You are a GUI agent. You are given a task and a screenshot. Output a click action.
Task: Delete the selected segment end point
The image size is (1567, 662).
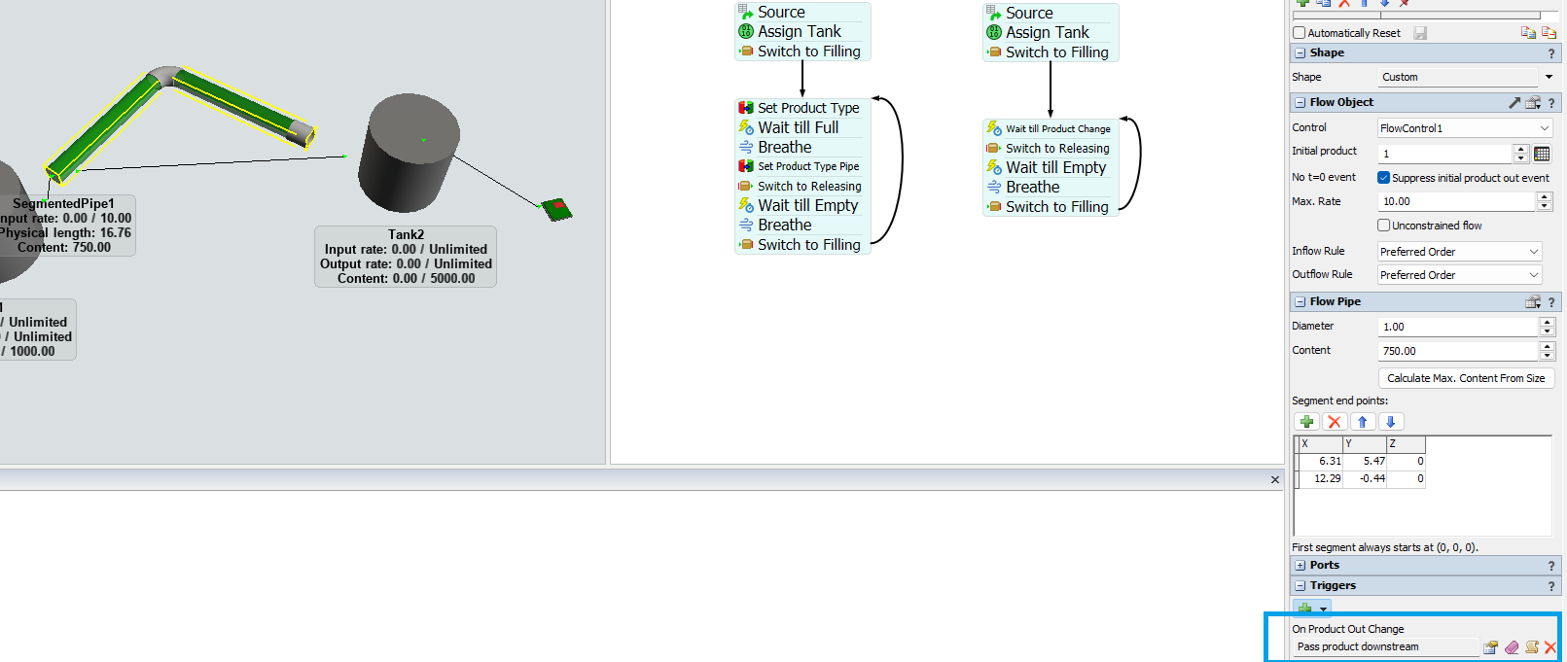point(1335,422)
